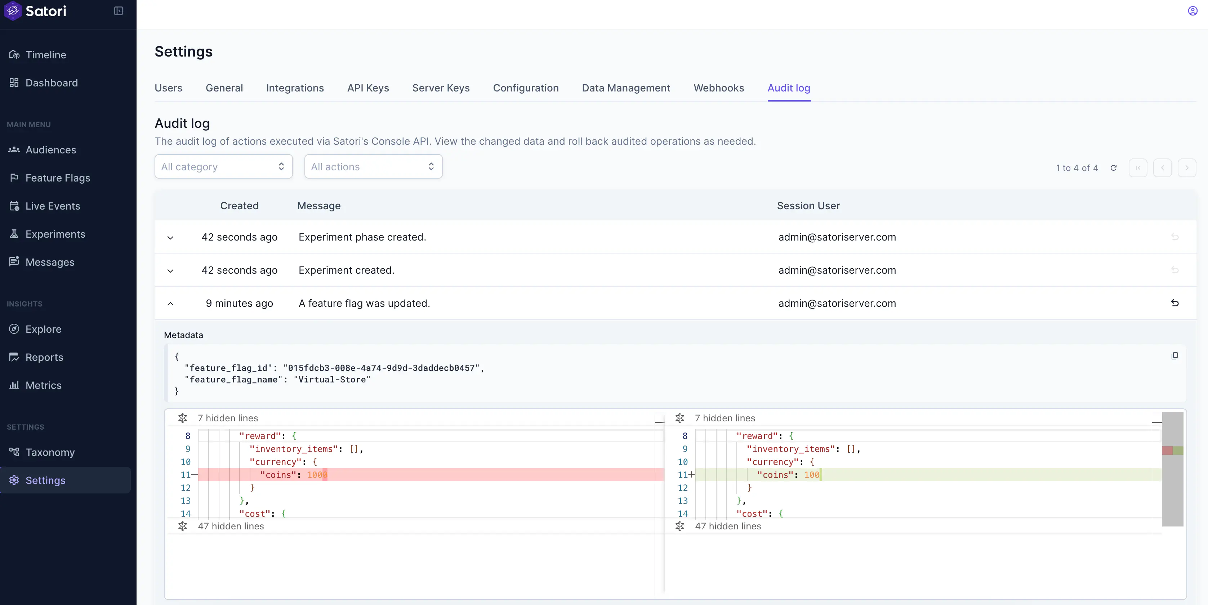Open Explore under Insights
This screenshot has height=605, width=1208.
point(43,330)
